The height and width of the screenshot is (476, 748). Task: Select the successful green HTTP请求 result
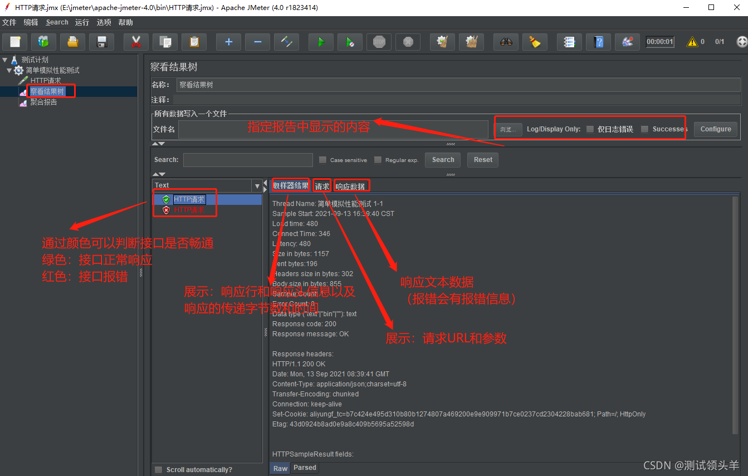pyautogui.click(x=189, y=199)
